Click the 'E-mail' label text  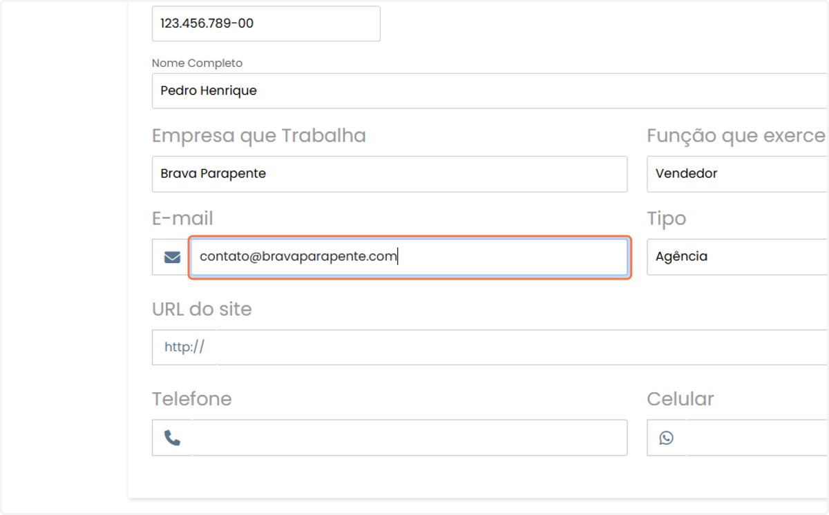point(182,219)
